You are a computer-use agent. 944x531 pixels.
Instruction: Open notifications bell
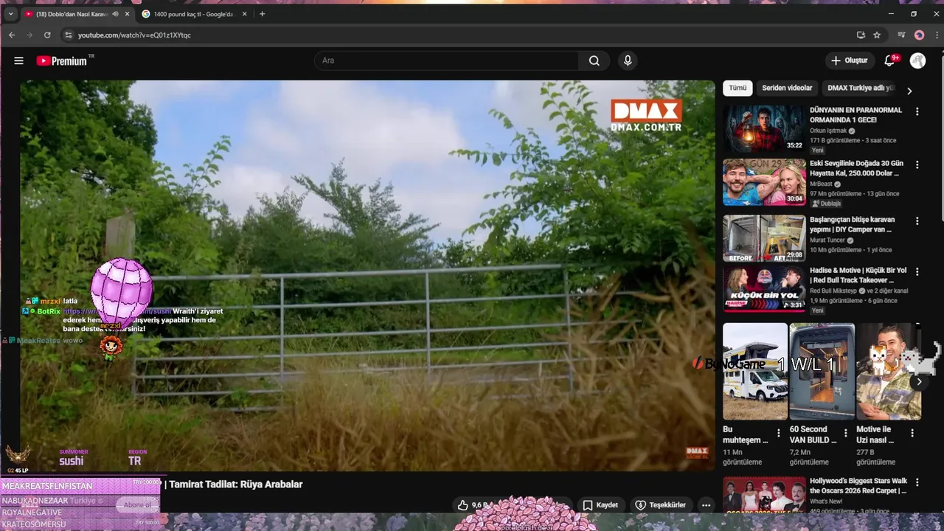click(x=890, y=60)
